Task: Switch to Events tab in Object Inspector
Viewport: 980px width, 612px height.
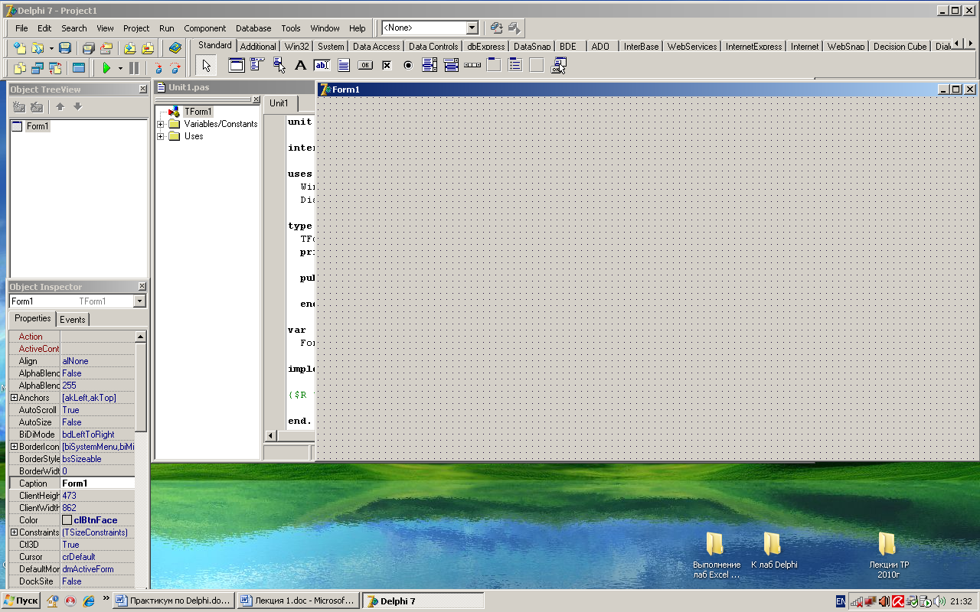Action: (73, 320)
